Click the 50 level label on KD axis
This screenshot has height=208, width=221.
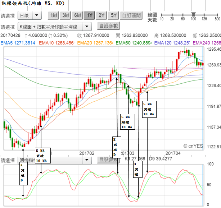click(x=209, y=185)
